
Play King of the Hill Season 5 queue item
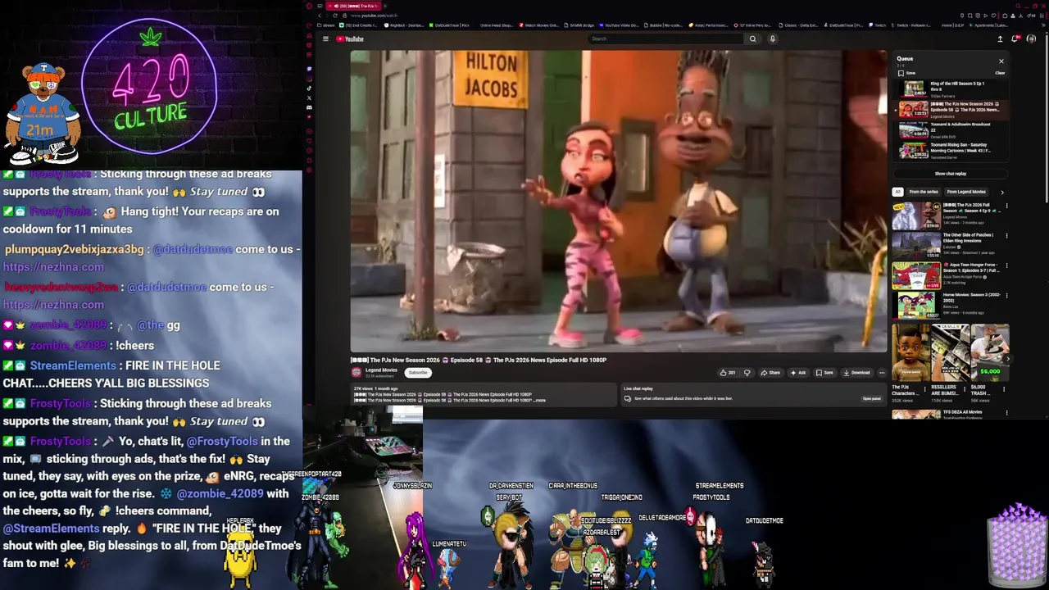(949, 89)
